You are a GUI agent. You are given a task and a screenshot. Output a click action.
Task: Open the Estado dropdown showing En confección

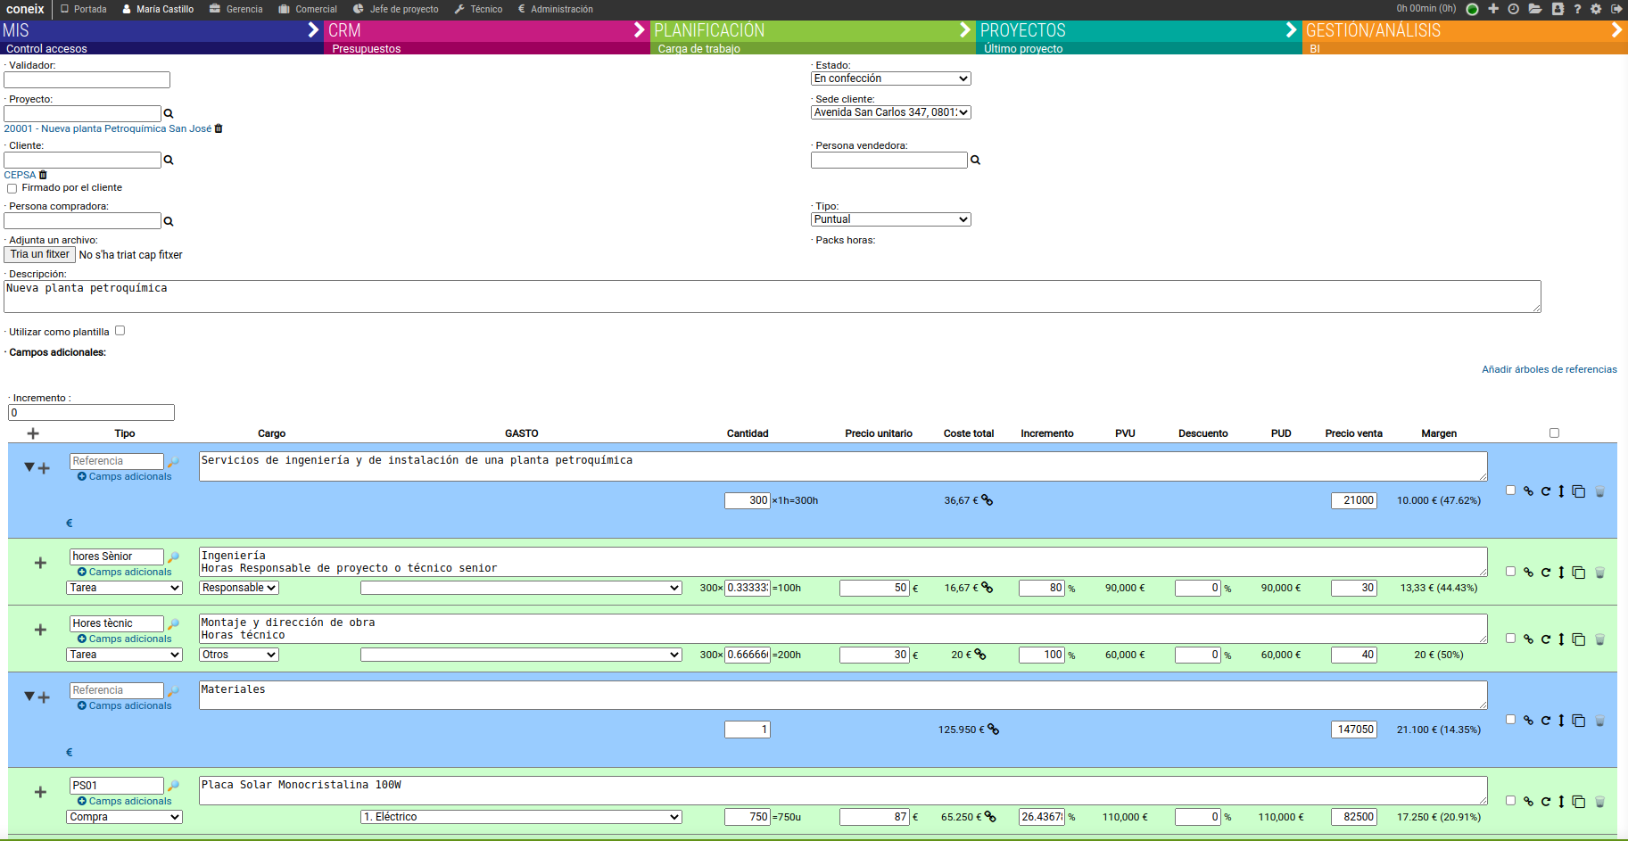pyautogui.click(x=890, y=78)
